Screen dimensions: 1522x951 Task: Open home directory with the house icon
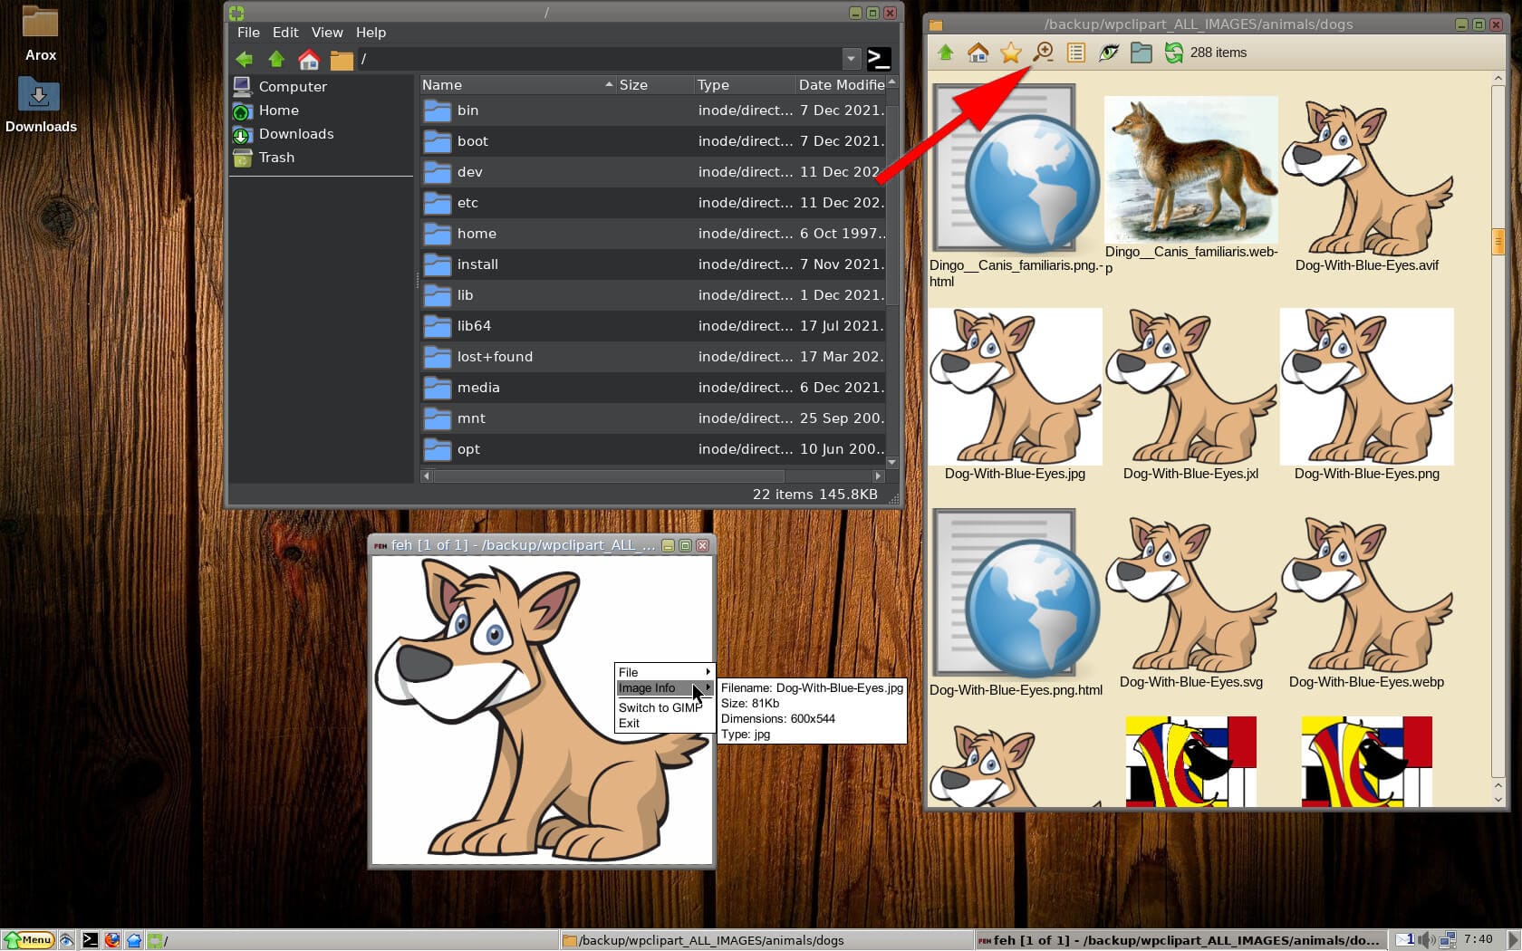pos(977,53)
